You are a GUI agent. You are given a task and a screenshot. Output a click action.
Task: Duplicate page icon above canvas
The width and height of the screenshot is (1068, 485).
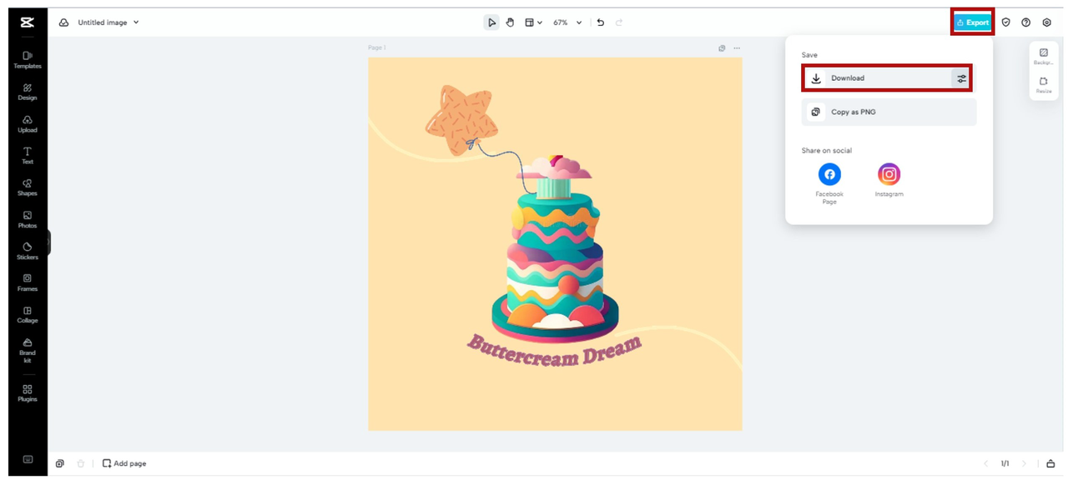coord(722,48)
